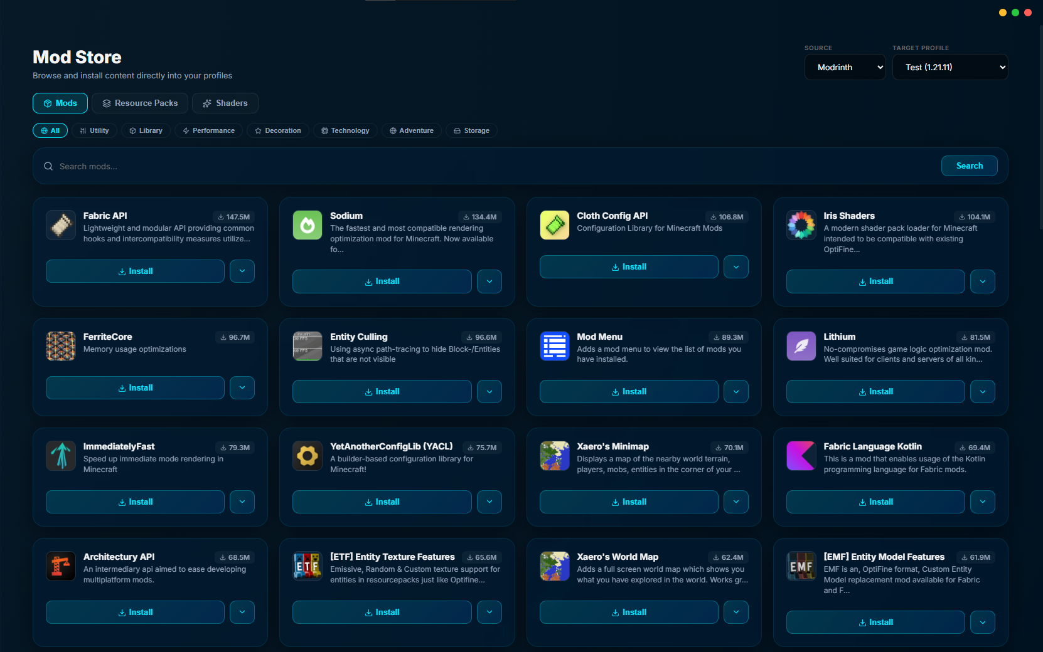Viewport: 1043px width, 652px height.
Task: Click the Fabric Language Kotlin icon
Action: tap(801, 455)
